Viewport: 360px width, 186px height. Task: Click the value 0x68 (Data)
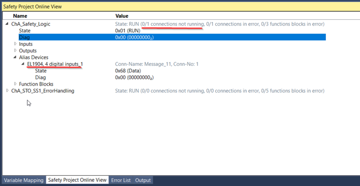click(128, 71)
